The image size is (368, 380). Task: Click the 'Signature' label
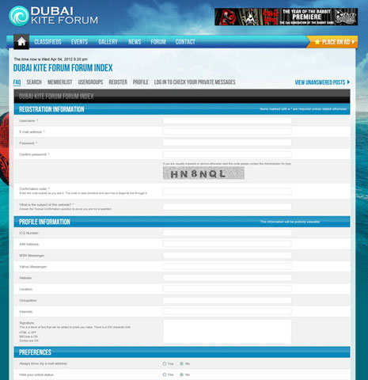tap(27, 323)
